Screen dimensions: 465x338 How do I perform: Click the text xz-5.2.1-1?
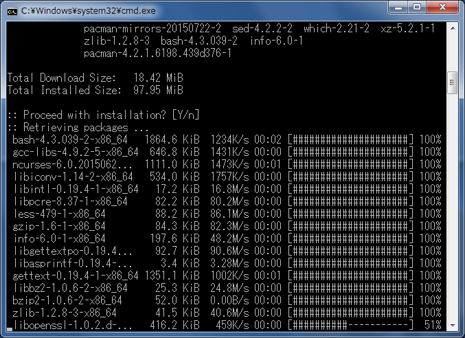tap(408, 28)
